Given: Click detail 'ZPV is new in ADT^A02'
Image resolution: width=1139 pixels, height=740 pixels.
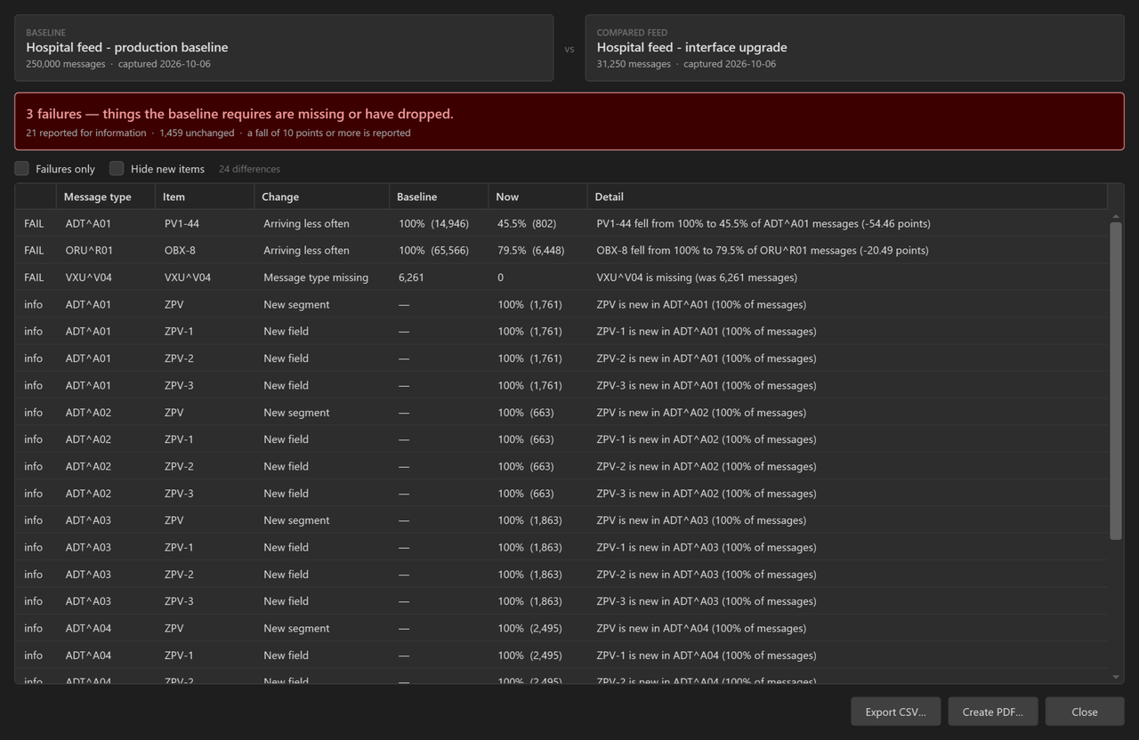Looking at the screenshot, I should tap(701, 412).
